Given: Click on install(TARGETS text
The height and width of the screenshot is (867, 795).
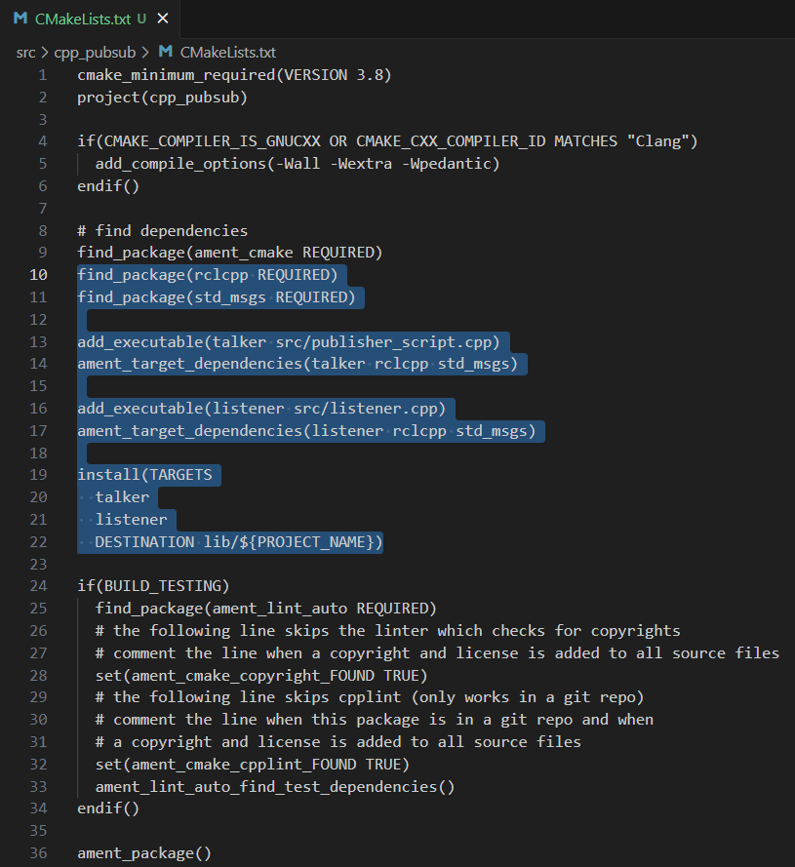Looking at the screenshot, I should tap(144, 475).
